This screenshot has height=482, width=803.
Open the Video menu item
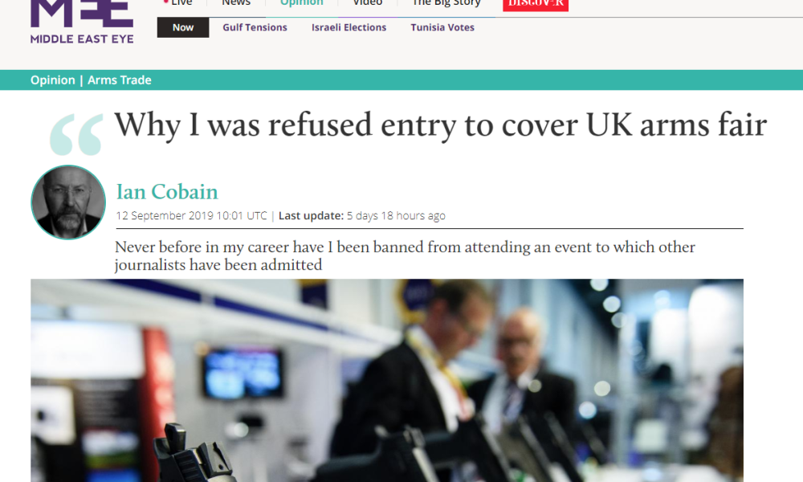[x=368, y=3]
